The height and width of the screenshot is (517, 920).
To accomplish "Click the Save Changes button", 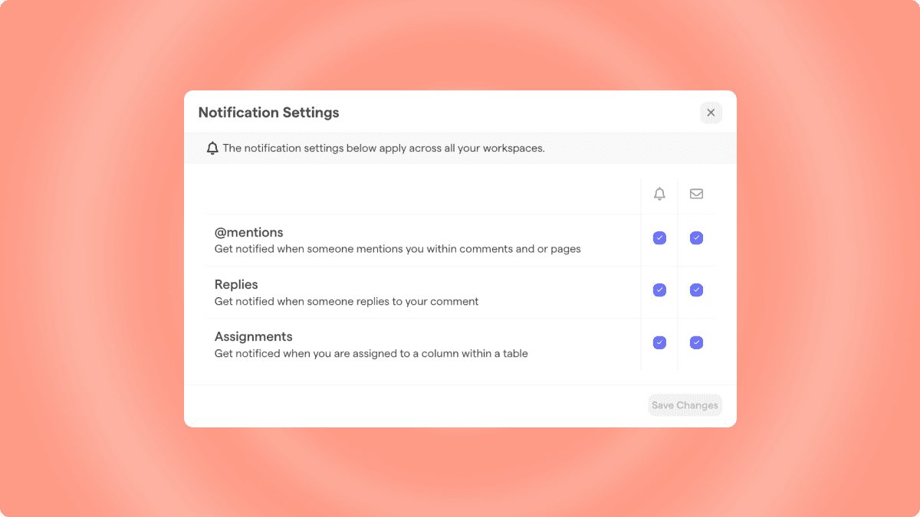I will (x=685, y=405).
